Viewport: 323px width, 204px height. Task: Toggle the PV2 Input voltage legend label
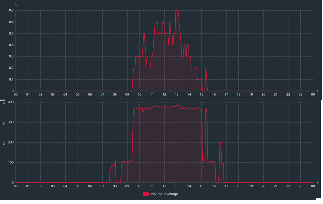click(164, 194)
